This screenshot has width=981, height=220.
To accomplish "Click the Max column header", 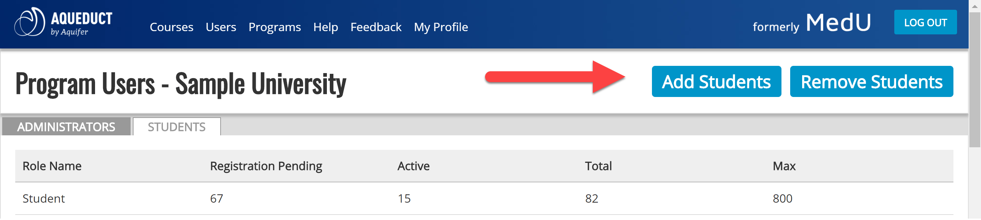I will tap(784, 166).
